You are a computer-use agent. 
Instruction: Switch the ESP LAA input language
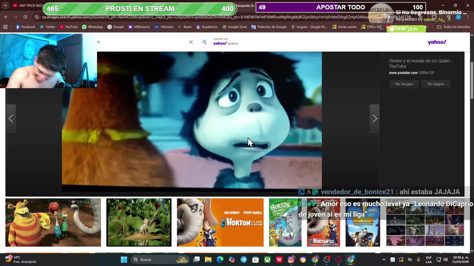point(428,259)
